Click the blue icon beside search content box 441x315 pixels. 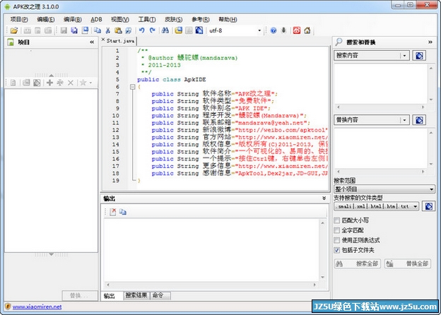point(419,56)
